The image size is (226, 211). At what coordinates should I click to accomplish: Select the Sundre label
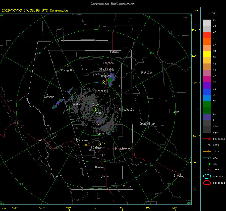76,104
